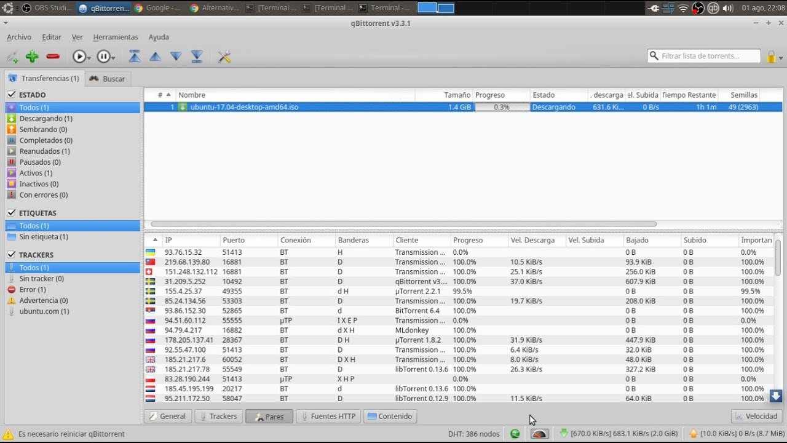Select Sembrando (0) status filter
Image resolution: width=787 pixels, height=443 pixels.
[73, 129]
